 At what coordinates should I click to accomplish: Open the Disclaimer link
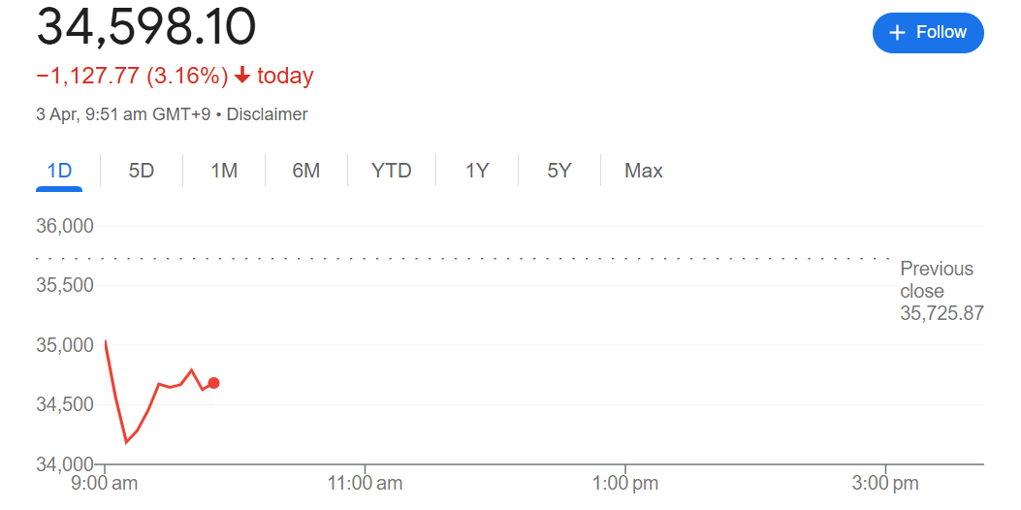tap(267, 114)
